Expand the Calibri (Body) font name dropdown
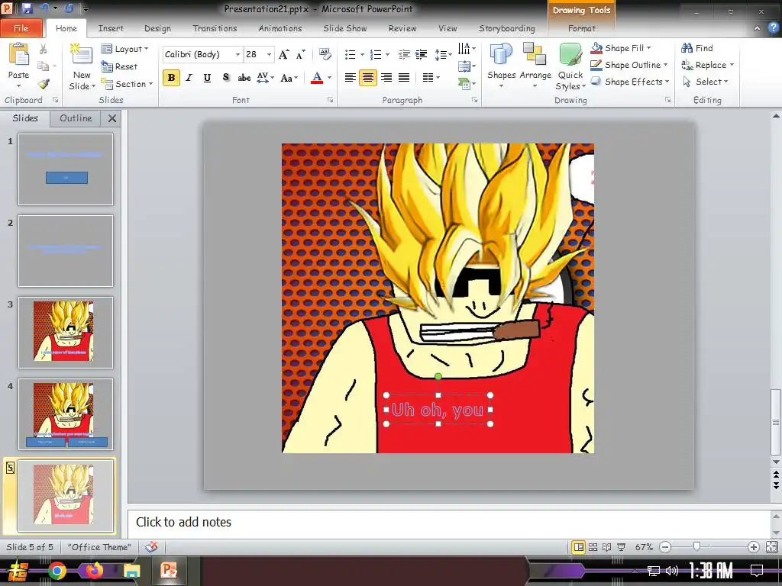 point(238,54)
